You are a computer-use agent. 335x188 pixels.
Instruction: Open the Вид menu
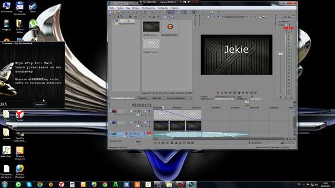[128, 8]
